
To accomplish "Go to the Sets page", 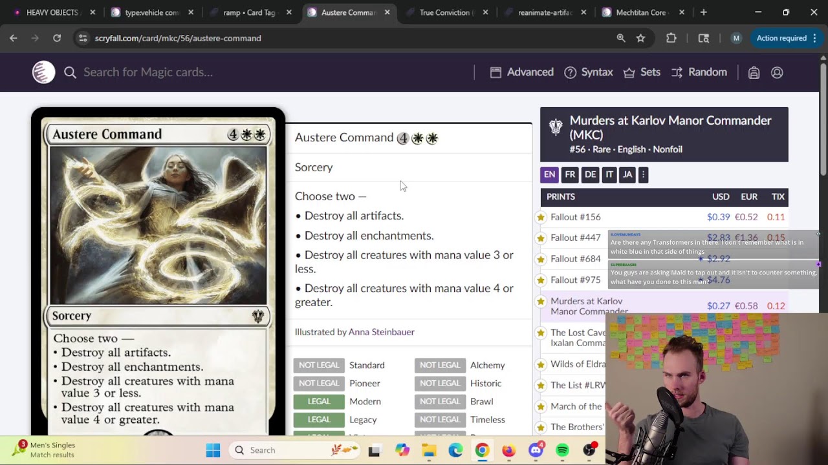I will coord(642,72).
